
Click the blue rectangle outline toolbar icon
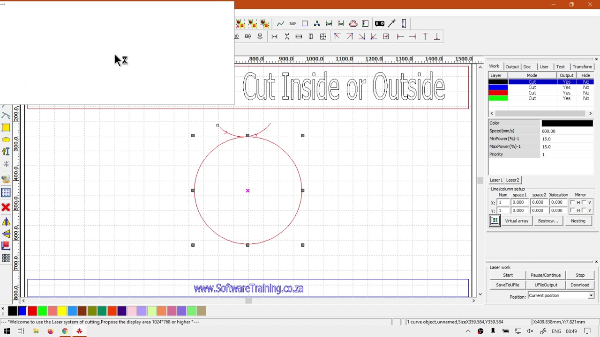305,23
